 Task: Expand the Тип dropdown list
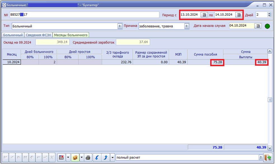[120, 26]
